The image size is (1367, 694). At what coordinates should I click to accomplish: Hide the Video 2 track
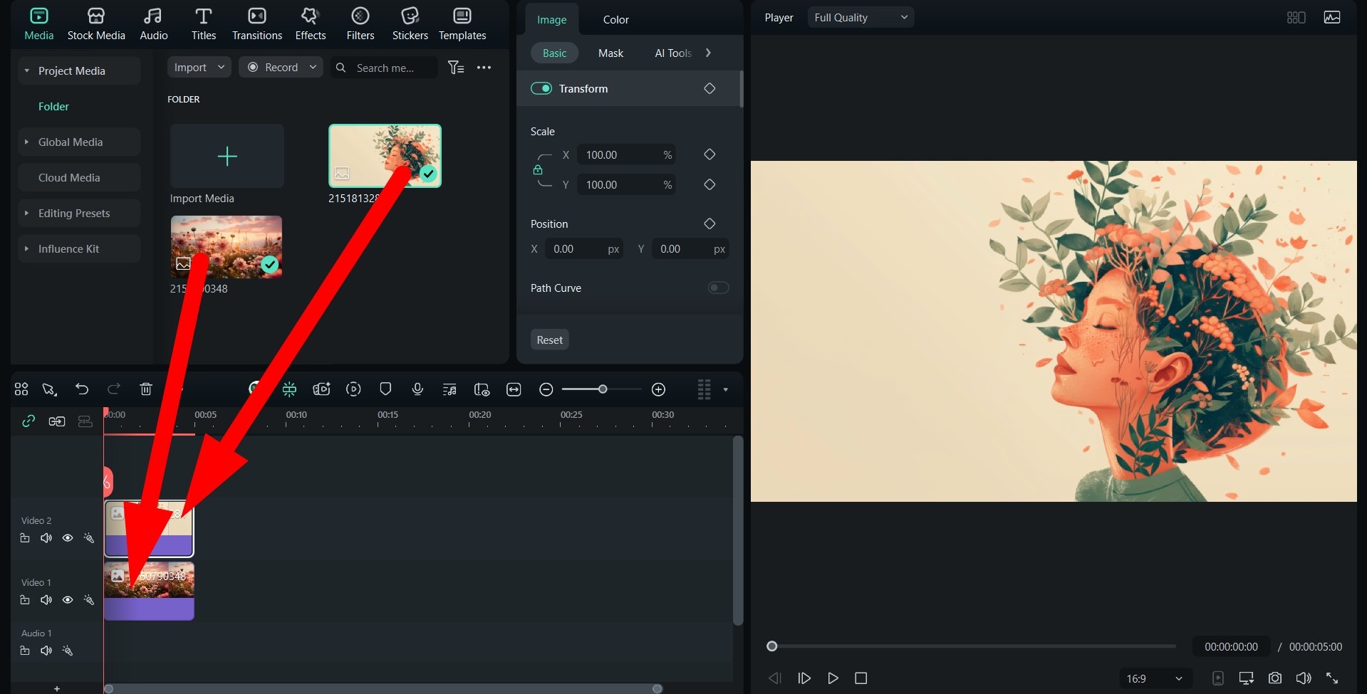pyautogui.click(x=68, y=538)
